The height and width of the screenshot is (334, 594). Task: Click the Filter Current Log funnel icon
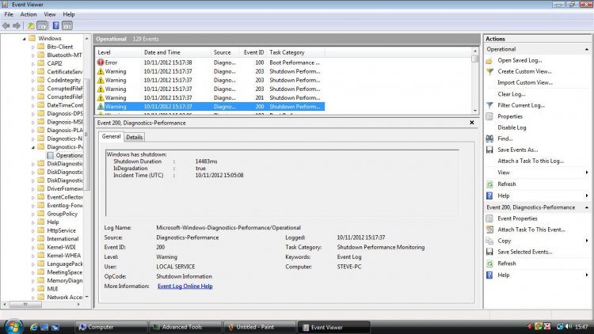pos(489,105)
